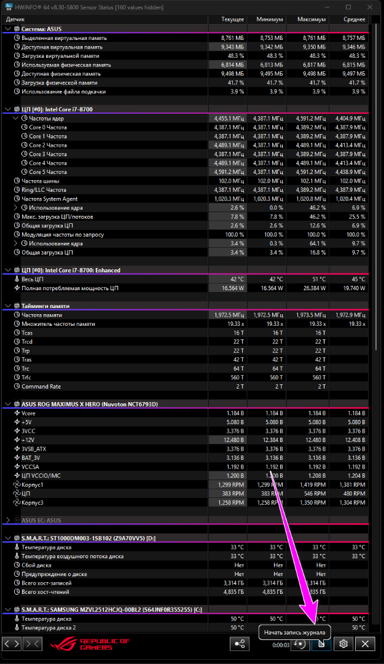Open sensor settings gear icon
The height and width of the screenshot is (664, 384).
343,644
